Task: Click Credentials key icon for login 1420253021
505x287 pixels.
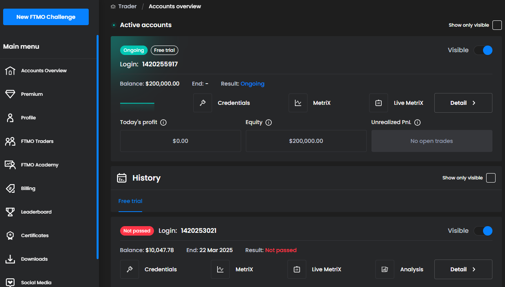Action: pos(130,269)
